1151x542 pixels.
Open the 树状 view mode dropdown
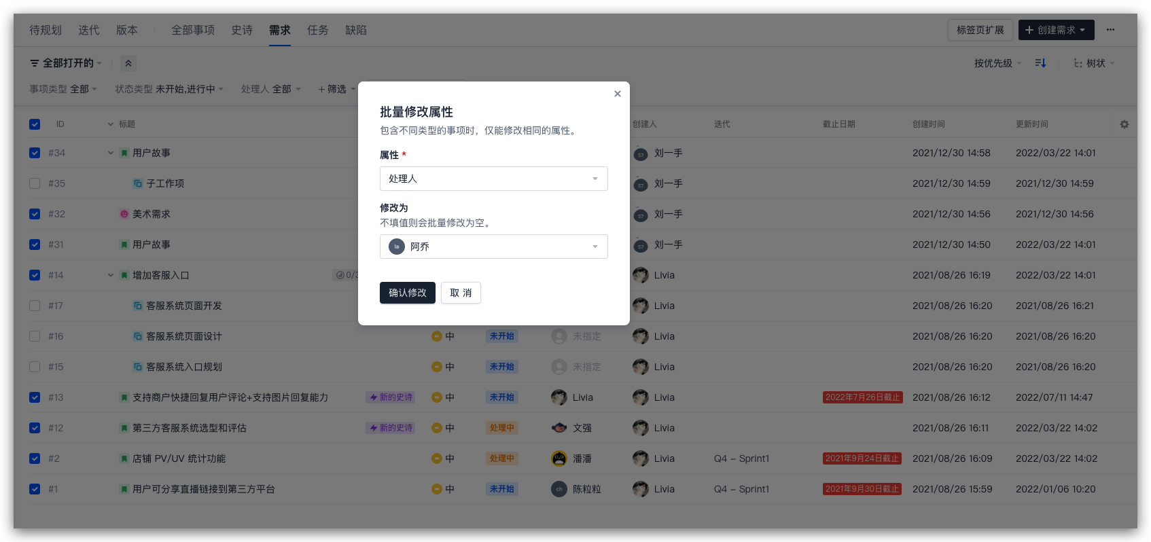point(1094,63)
